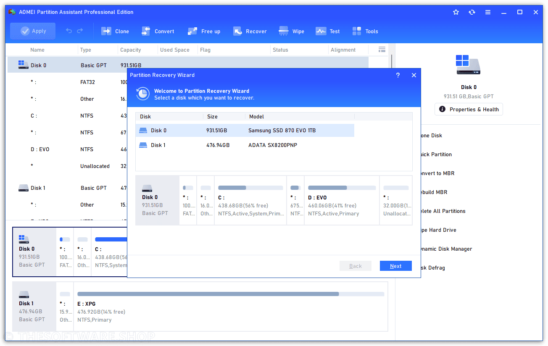Open the Test tool
Image resolution: width=548 pixels, height=346 pixels.
point(328,31)
